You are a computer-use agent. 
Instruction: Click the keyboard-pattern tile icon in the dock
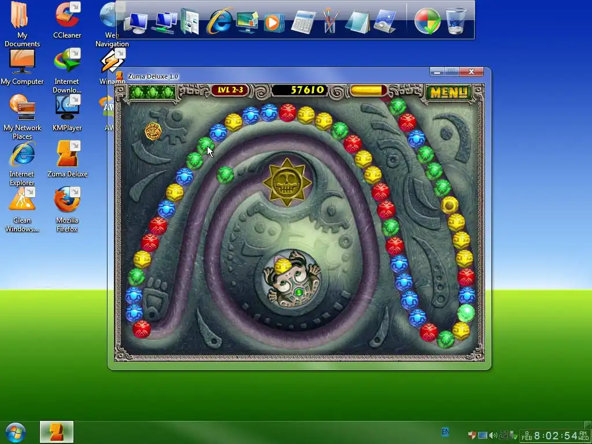click(x=384, y=22)
